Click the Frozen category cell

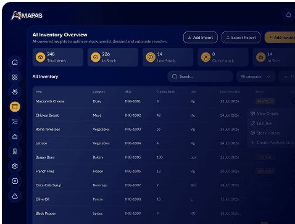point(98,171)
